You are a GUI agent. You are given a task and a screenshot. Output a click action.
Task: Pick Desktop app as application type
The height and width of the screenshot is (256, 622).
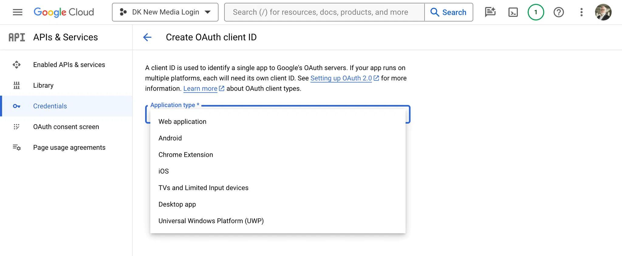pyautogui.click(x=177, y=204)
